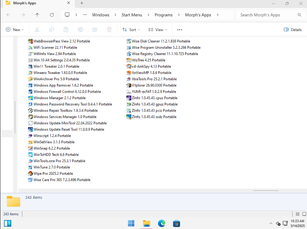The height and width of the screenshot is (229, 307).
Task: Navigate to Windows in the breadcrumb
Action: (x=101, y=15)
